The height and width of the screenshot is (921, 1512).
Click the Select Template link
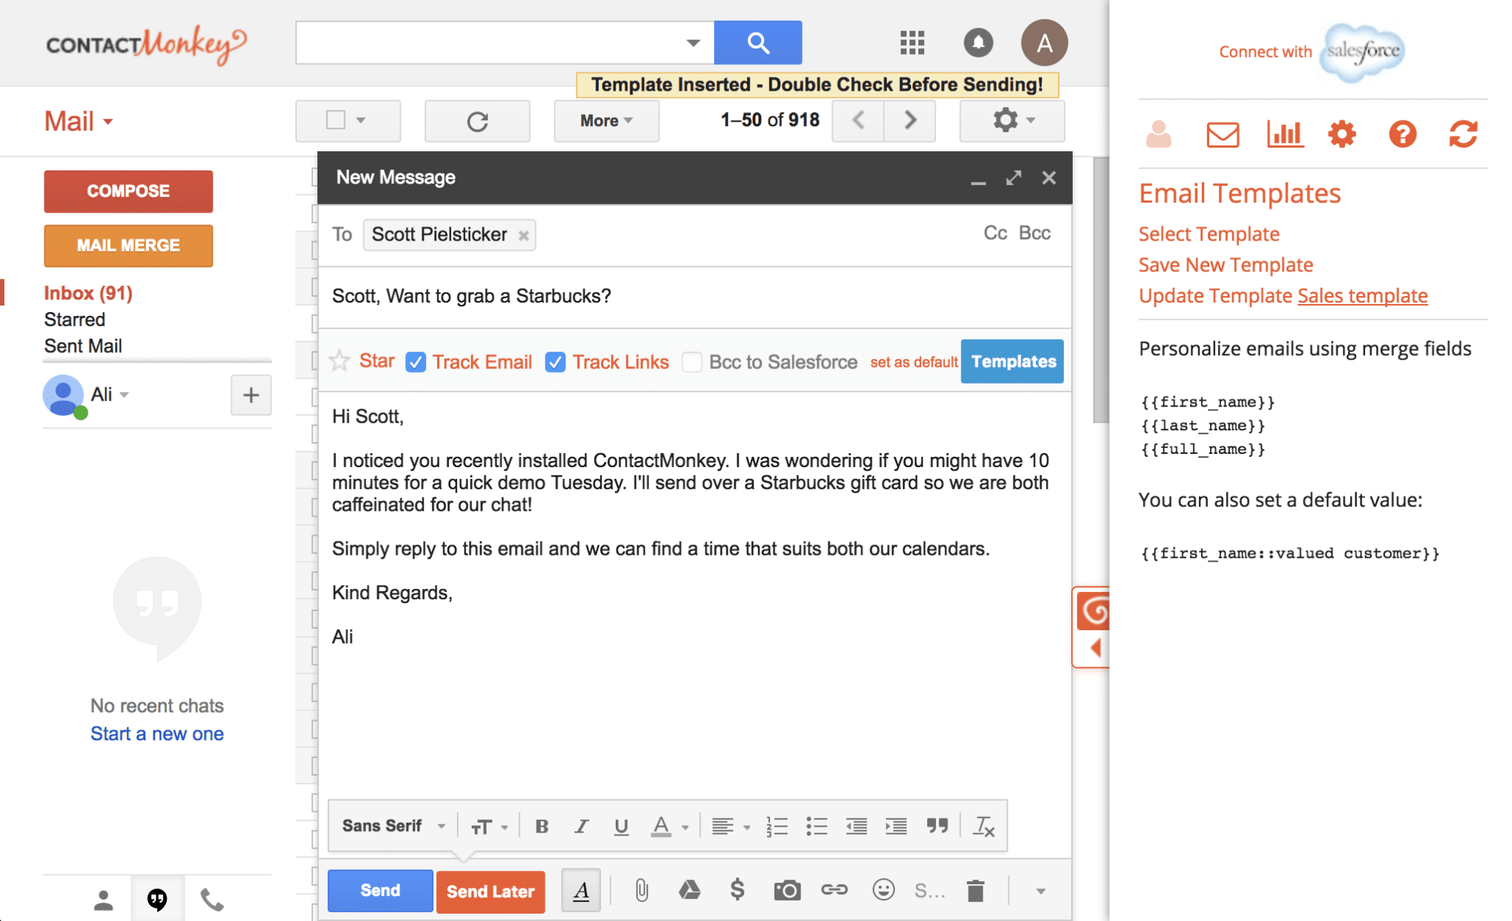(1209, 234)
